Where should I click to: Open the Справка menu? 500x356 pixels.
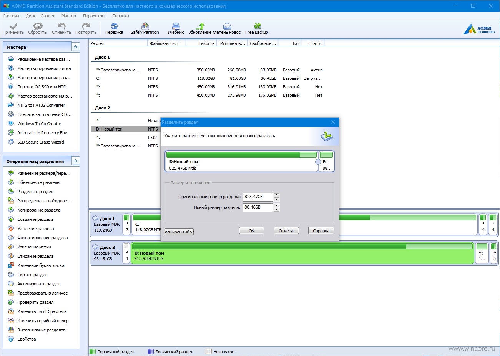pyautogui.click(x=120, y=16)
